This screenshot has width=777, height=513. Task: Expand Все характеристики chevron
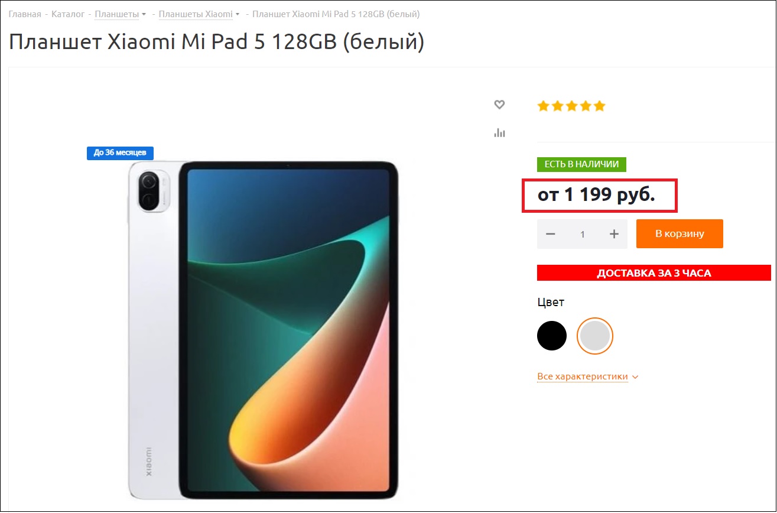[635, 377]
